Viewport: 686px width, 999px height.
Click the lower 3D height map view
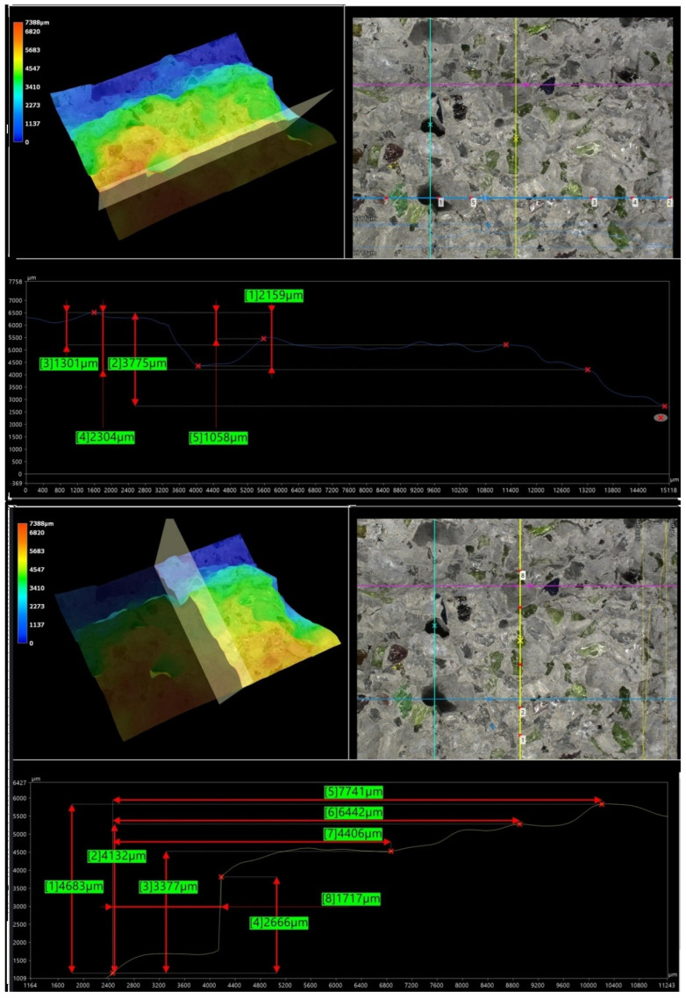[x=197, y=631]
